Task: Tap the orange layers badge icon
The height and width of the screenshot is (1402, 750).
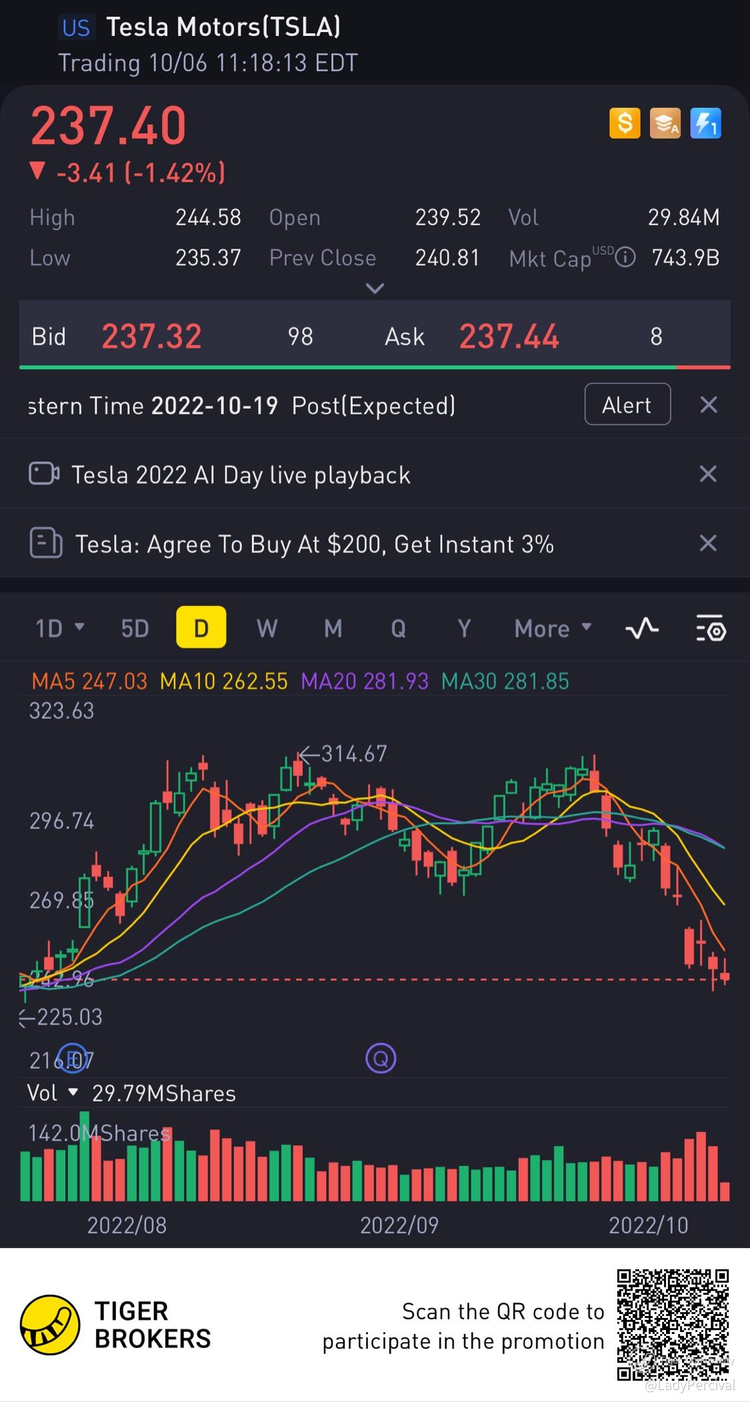Action: (x=665, y=123)
